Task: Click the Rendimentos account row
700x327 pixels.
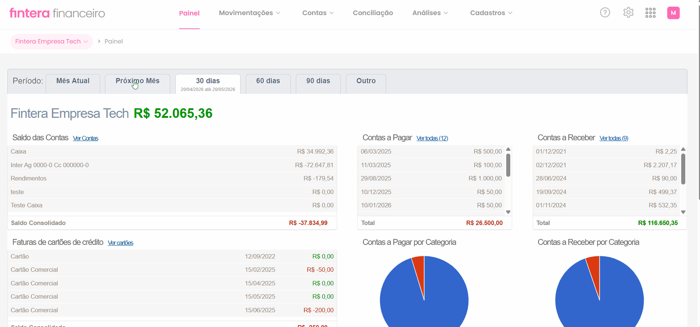Action: 172,179
